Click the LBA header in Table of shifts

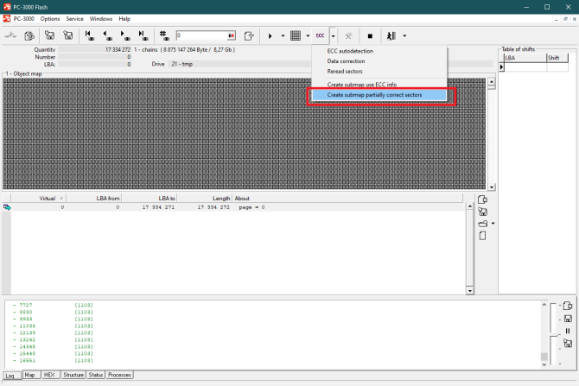525,58
